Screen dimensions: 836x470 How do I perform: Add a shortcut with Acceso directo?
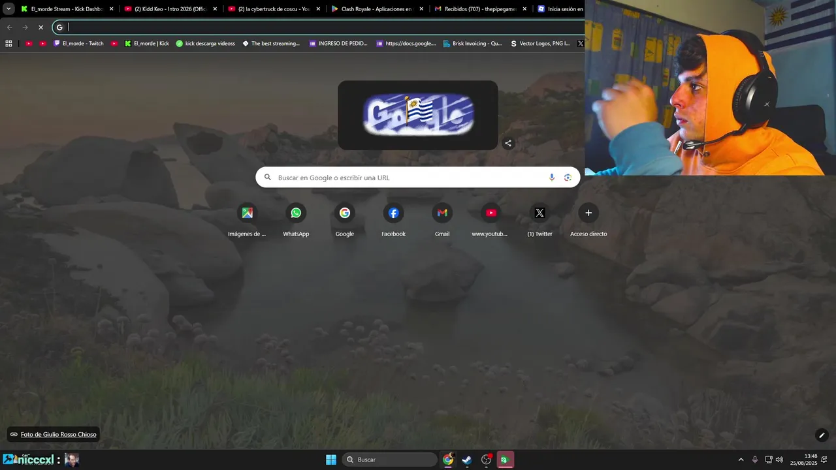click(588, 220)
